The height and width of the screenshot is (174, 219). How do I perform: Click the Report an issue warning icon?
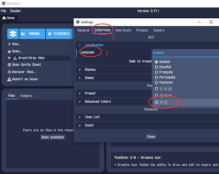click(9, 79)
